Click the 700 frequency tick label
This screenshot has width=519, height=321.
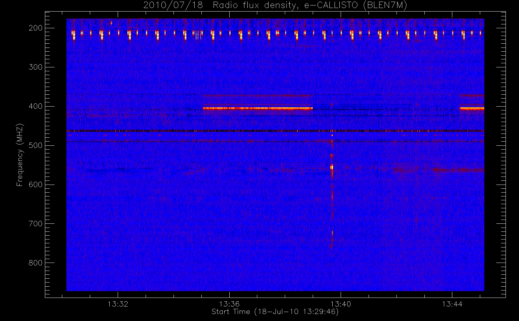(36, 224)
